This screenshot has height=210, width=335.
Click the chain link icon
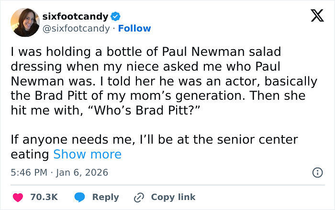pos(140,197)
